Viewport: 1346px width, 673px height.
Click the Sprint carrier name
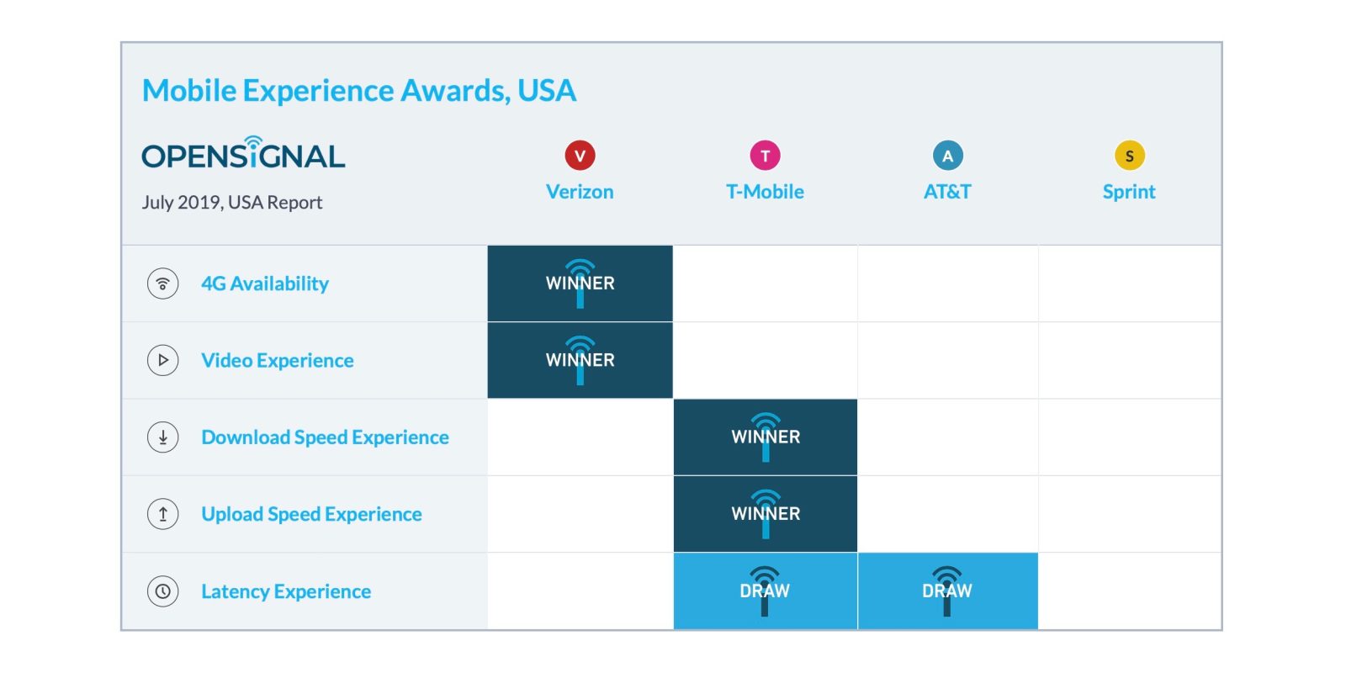[1129, 192]
